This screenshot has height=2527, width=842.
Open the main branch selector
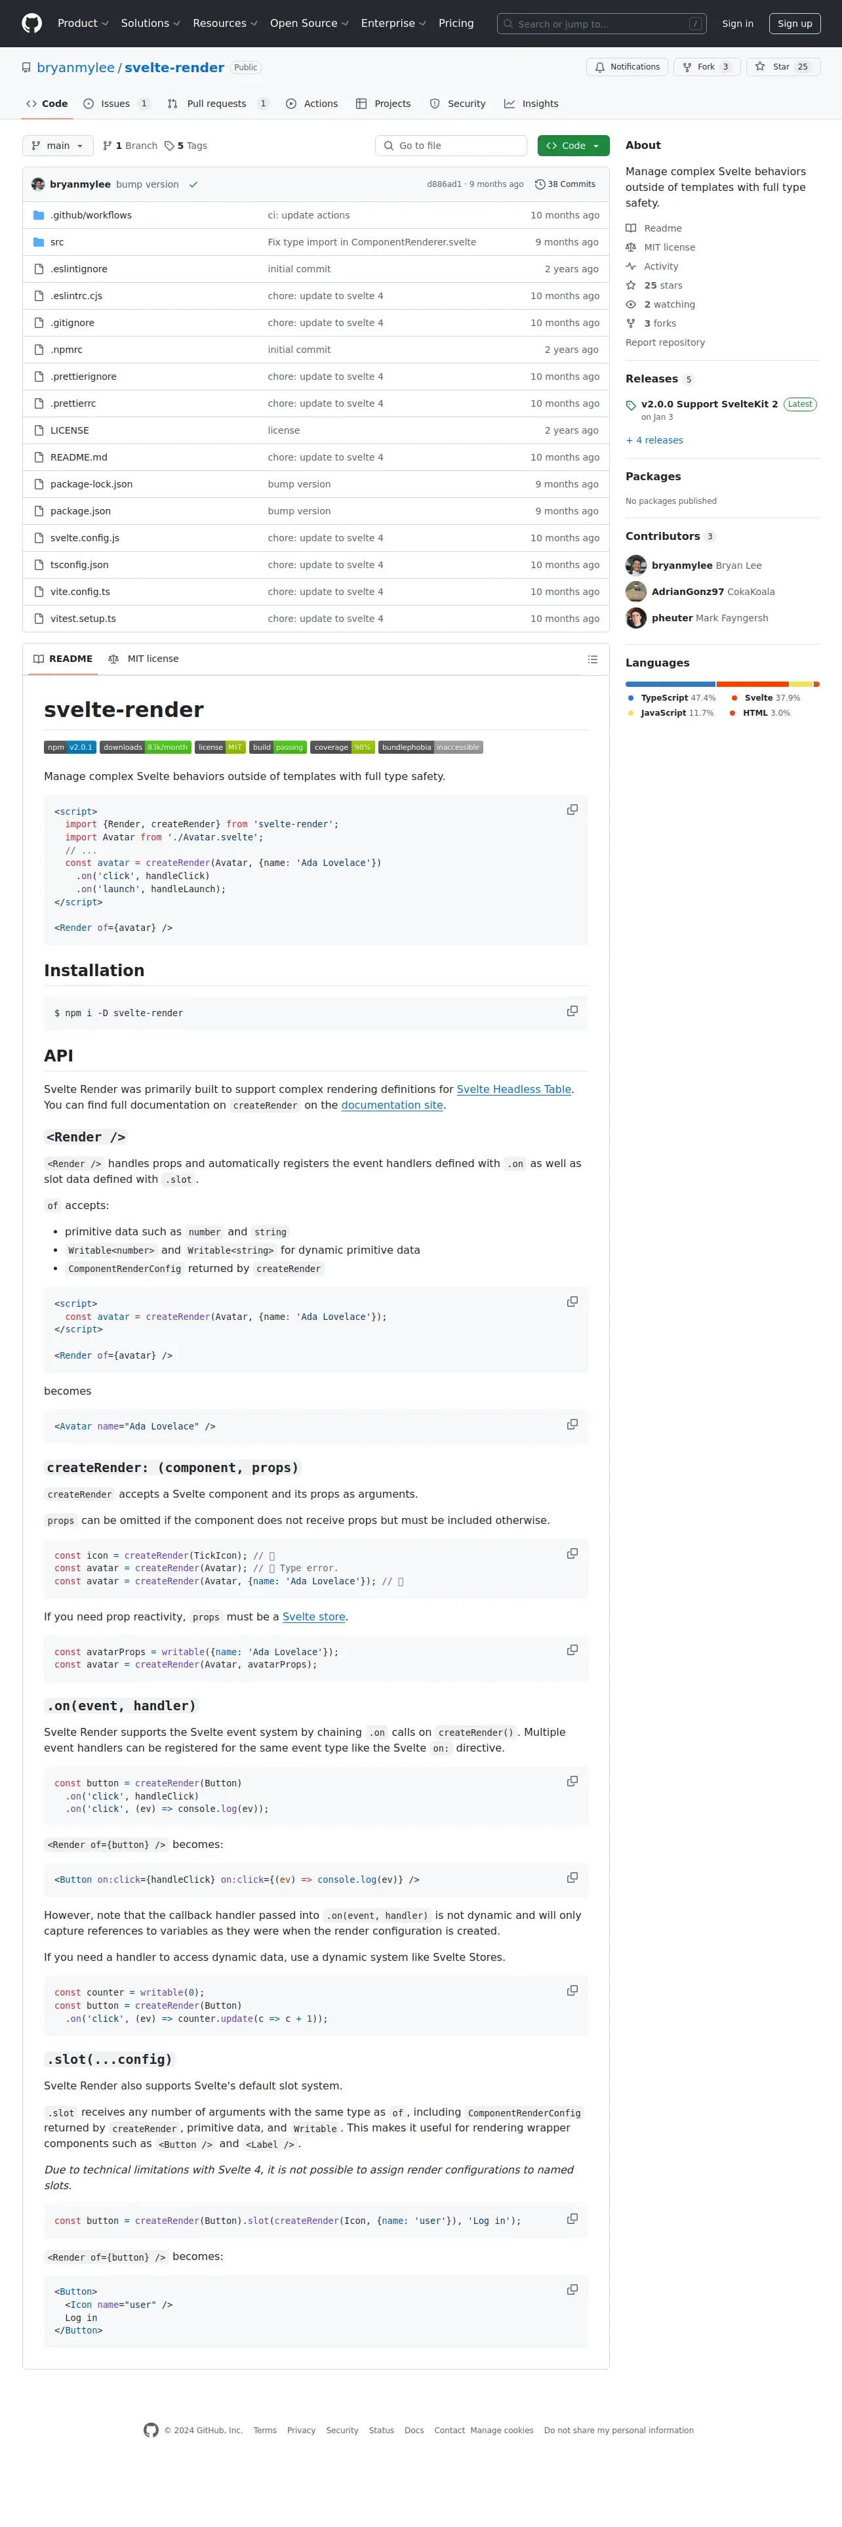point(58,146)
